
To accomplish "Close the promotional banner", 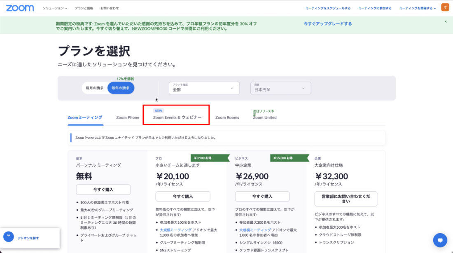I will tap(446, 22).
